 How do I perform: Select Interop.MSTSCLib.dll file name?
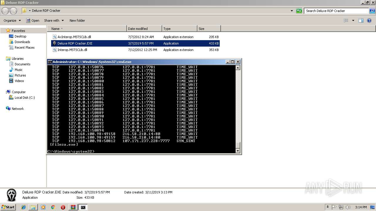coord(72,50)
